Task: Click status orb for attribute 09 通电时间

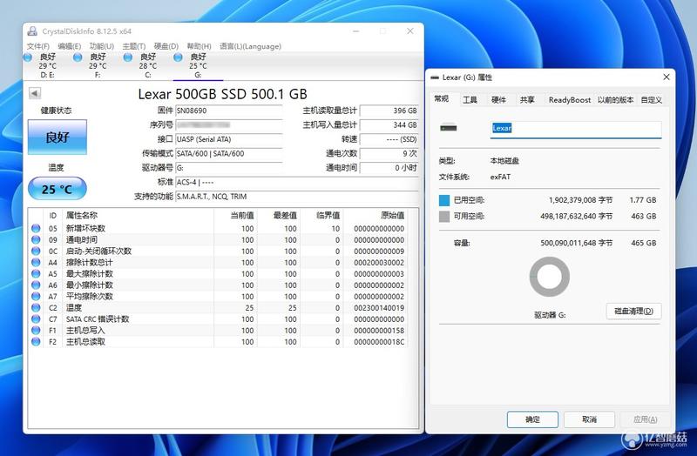Action: (36, 240)
